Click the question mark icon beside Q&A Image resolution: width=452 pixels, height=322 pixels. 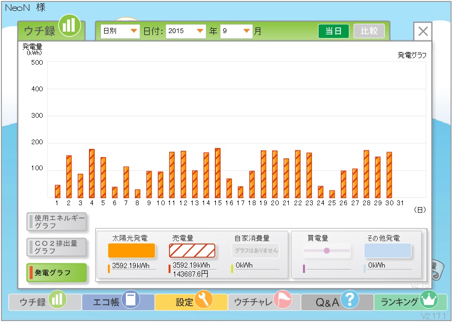(x=350, y=299)
